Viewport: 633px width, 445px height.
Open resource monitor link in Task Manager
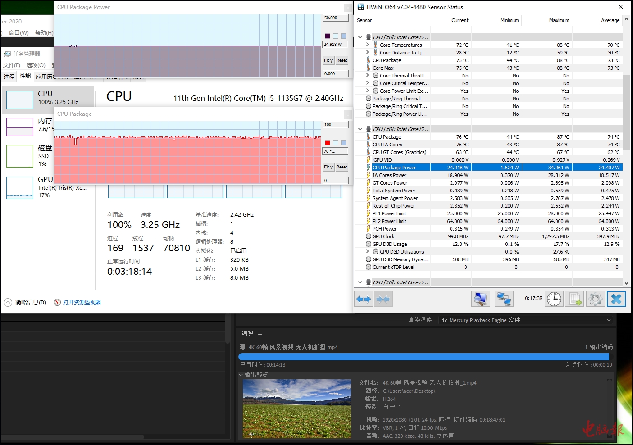82,302
